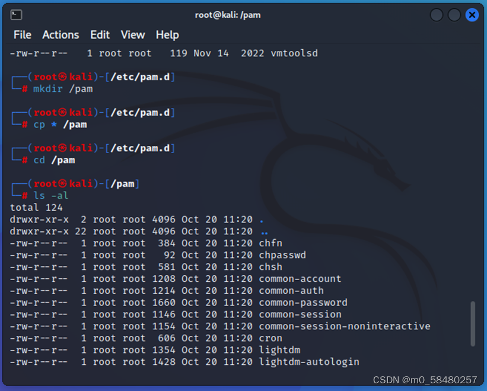Click the 'chpasswd' file entry
The image size is (487, 391).
point(282,255)
